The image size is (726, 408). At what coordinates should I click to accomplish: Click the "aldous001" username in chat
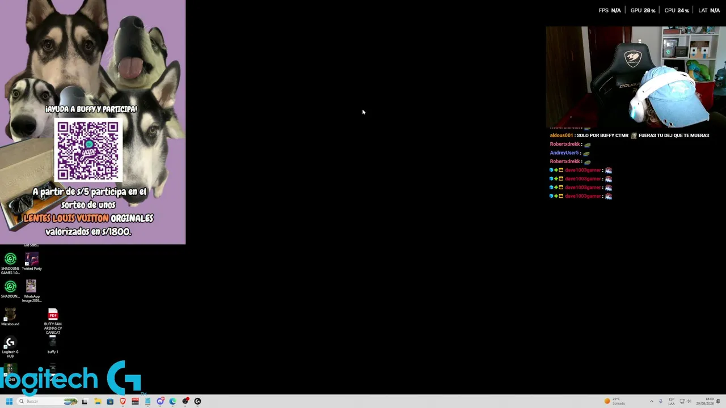562,135
